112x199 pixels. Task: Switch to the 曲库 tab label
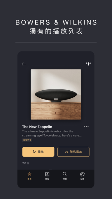[47, 179]
